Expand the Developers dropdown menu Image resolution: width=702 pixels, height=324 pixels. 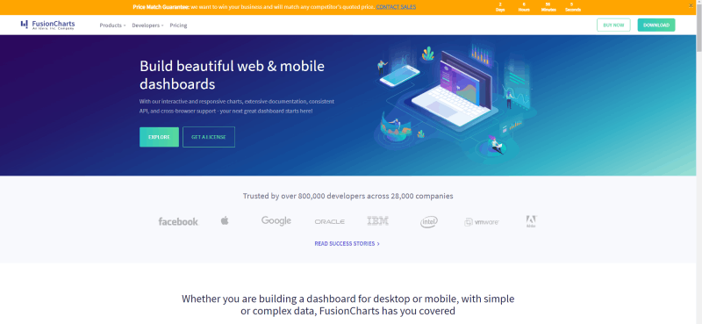click(147, 25)
